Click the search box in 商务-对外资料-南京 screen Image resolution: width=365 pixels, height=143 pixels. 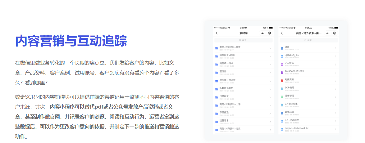point(309,40)
